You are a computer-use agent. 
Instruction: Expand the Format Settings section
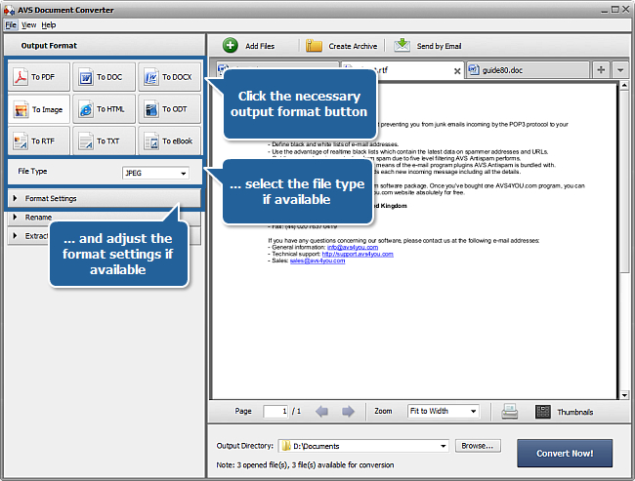tap(105, 198)
